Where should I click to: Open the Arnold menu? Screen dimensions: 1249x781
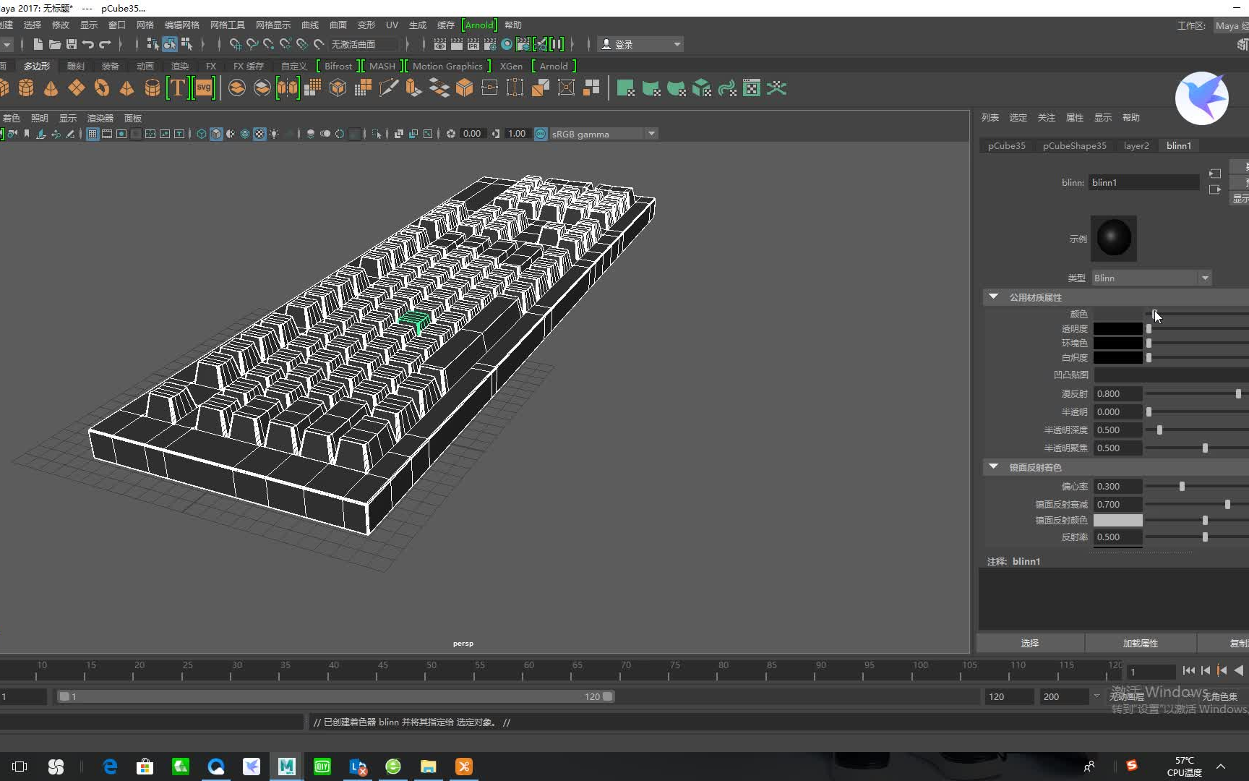coord(479,25)
